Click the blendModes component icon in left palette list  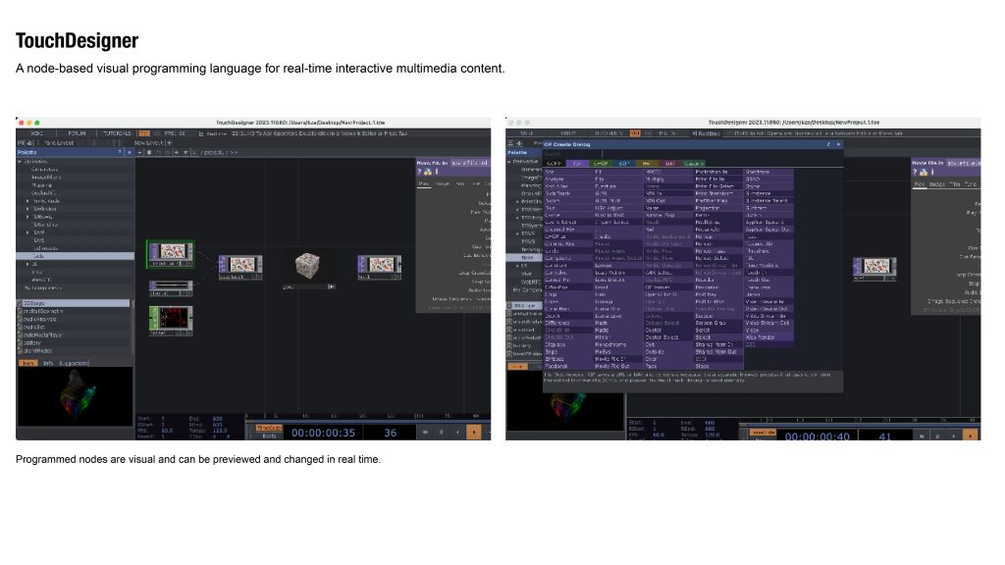click(x=20, y=350)
